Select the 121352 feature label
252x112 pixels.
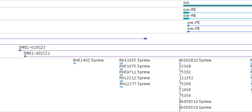pos(186,78)
